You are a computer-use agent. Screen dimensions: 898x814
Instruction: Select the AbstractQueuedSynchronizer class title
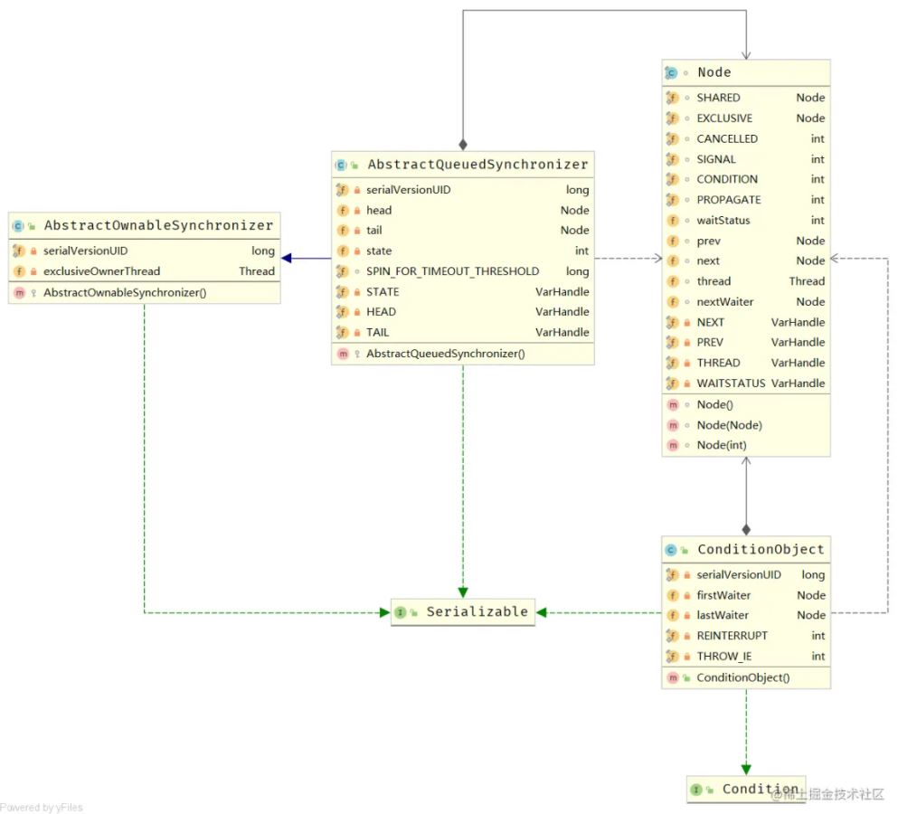(477, 165)
